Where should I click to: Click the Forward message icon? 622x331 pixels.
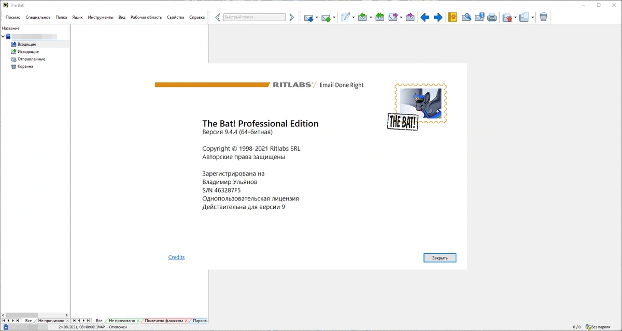[x=393, y=18]
